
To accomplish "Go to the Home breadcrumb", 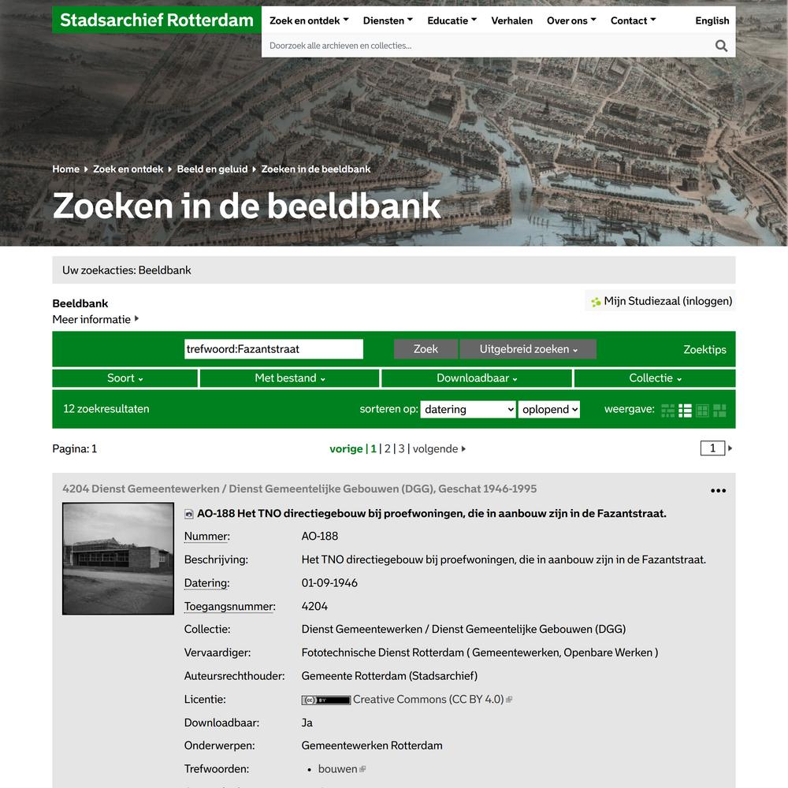I will [66, 169].
